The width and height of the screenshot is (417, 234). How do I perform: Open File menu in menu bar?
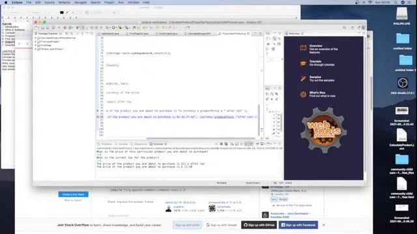pyautogui.click(x=29, y=3)
